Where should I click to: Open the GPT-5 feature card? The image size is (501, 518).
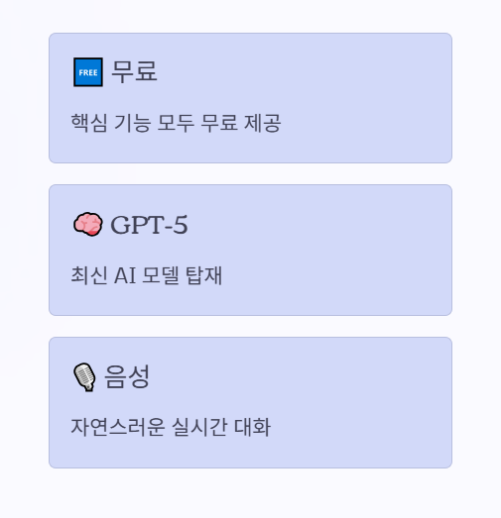(x=250, y=250)
